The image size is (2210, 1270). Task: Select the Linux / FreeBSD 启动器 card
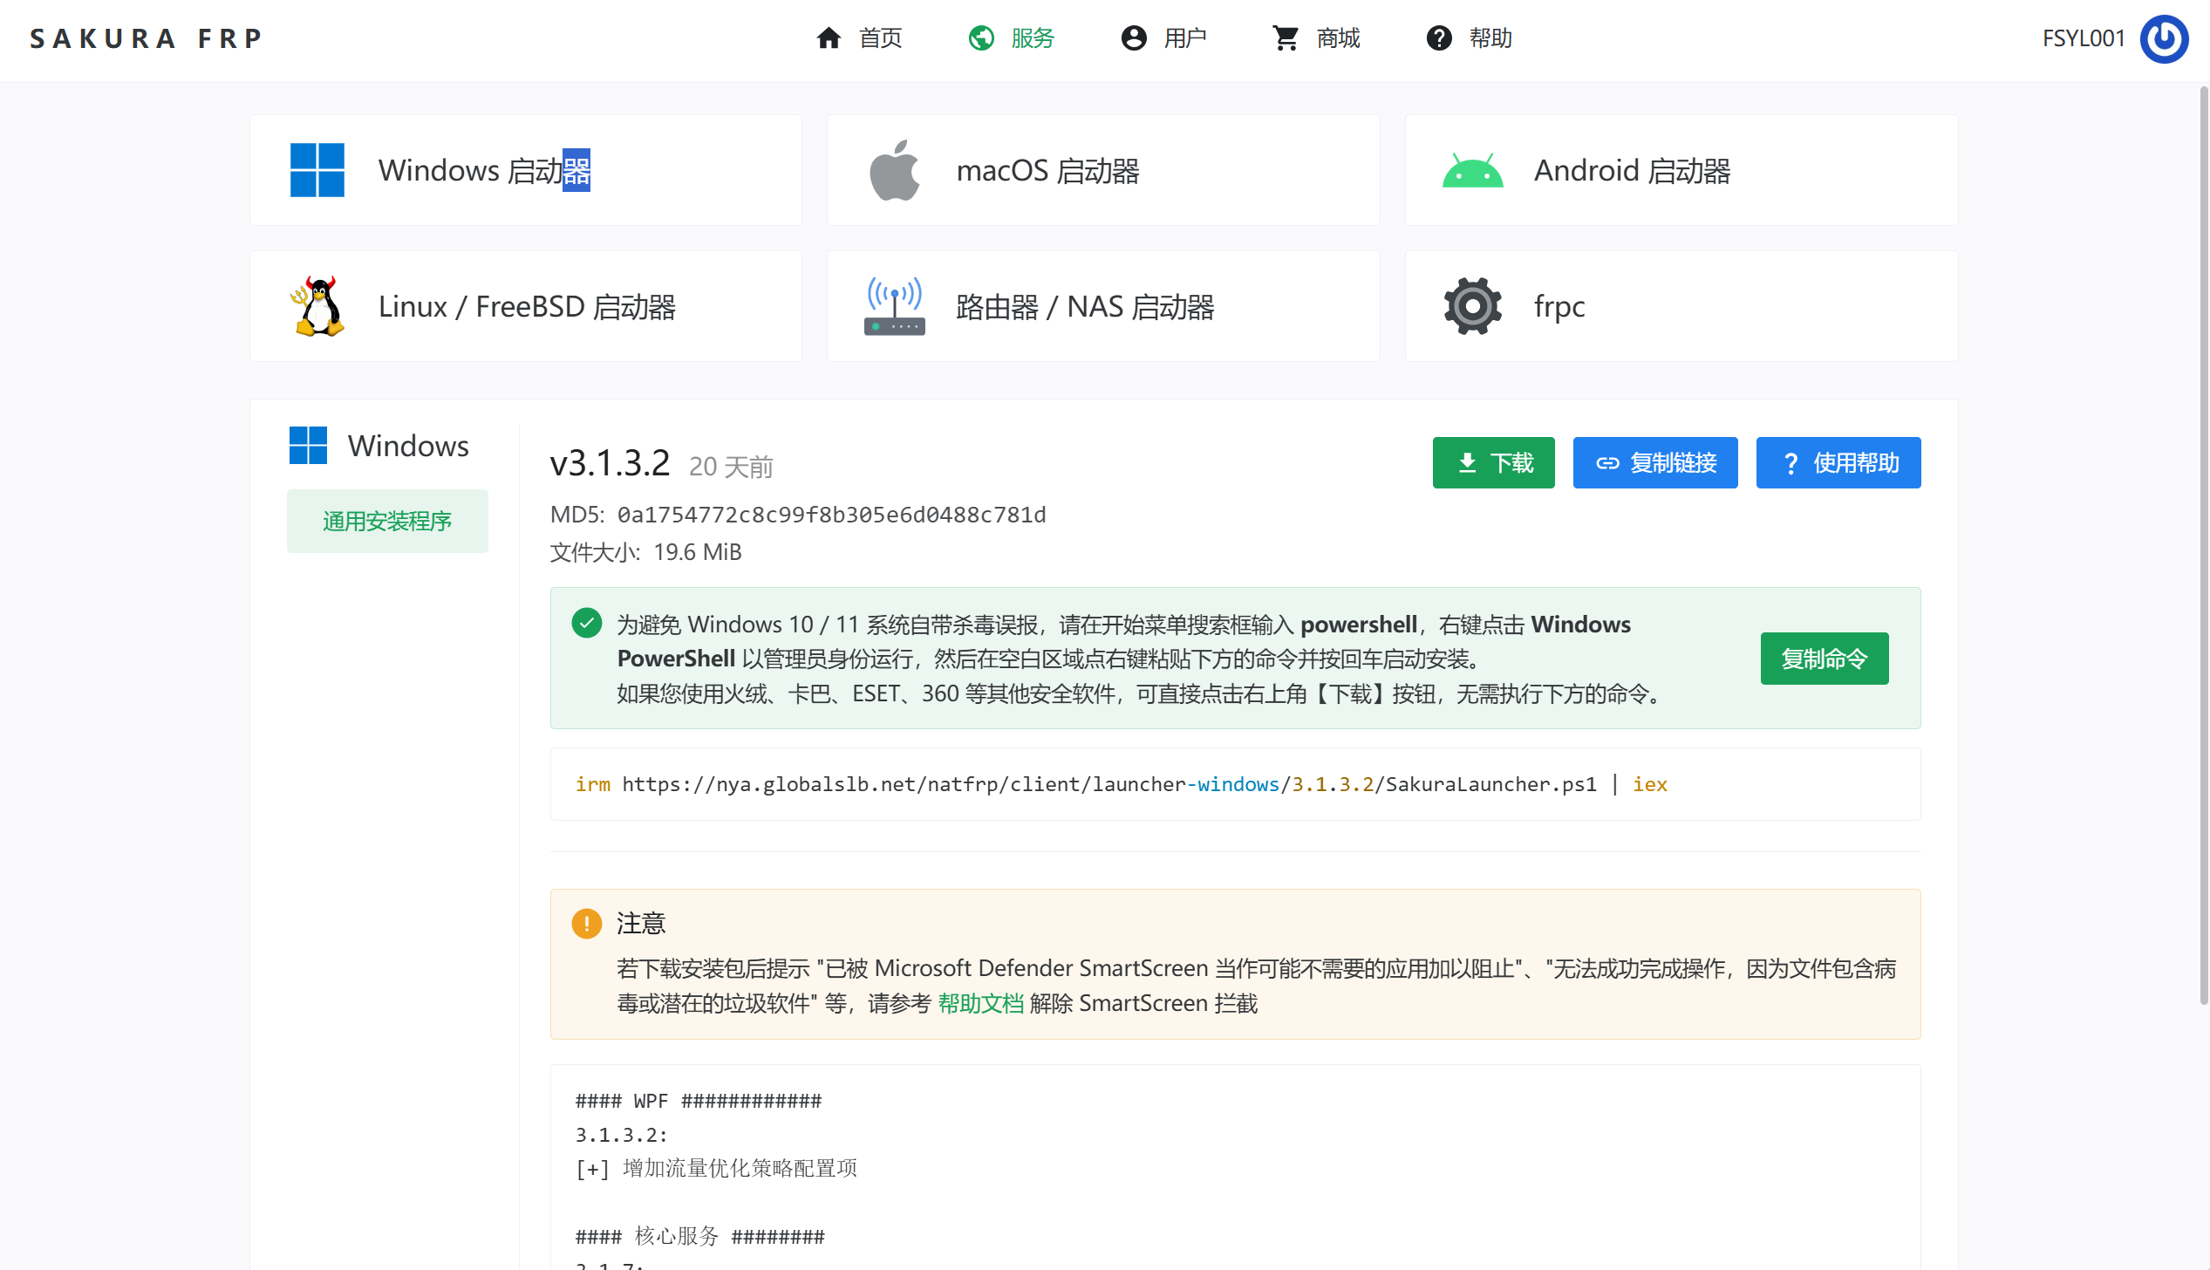526,306
